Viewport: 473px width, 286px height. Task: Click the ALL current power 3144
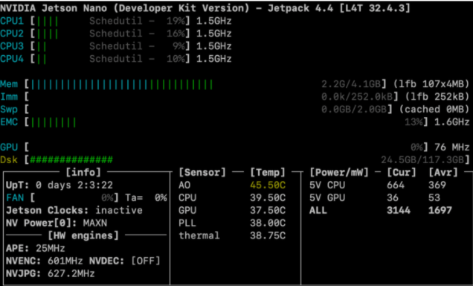coord(399,210)
